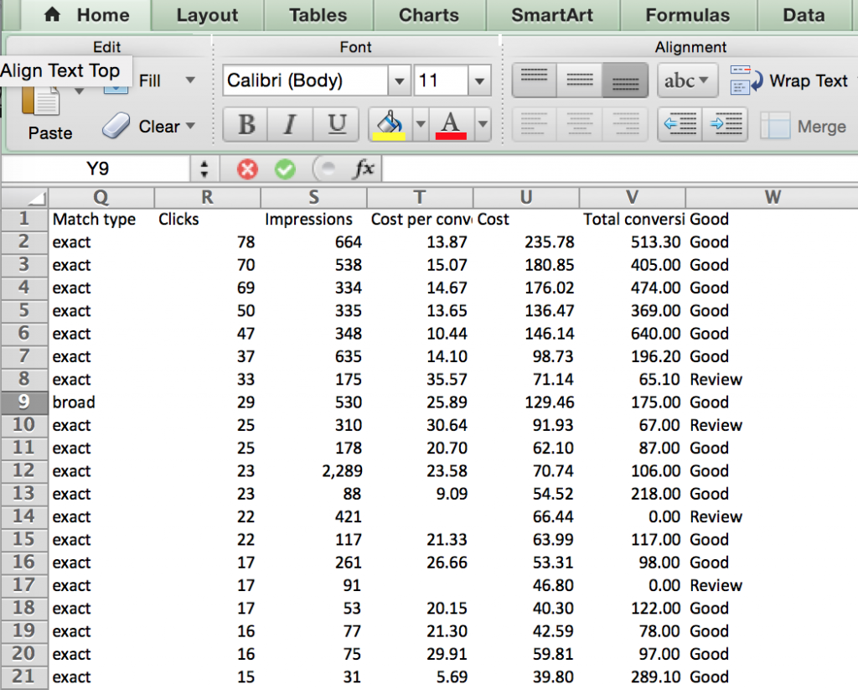Select column W header
The image size is (858, 690).
(772, 197)
